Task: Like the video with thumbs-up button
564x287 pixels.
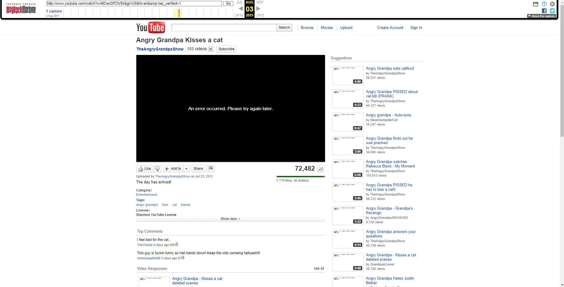Action: click(x=145, y=169)
